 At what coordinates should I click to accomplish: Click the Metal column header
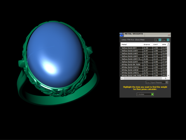coord(132,44)
